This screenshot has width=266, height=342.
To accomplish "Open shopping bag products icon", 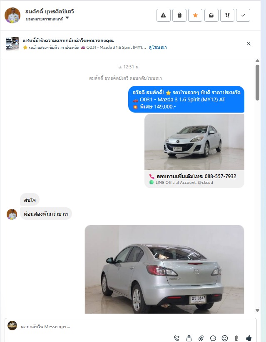I will [x=189, y=338].
